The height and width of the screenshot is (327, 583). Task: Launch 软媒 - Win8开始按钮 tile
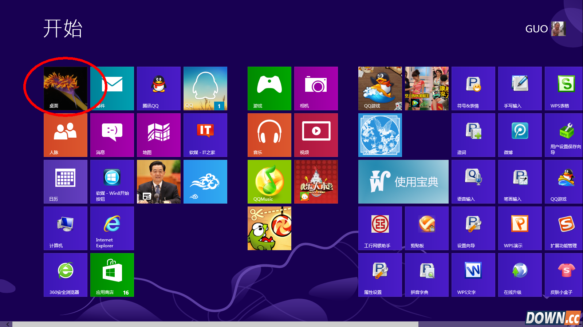pyautogui.click(x=112, y=182)
